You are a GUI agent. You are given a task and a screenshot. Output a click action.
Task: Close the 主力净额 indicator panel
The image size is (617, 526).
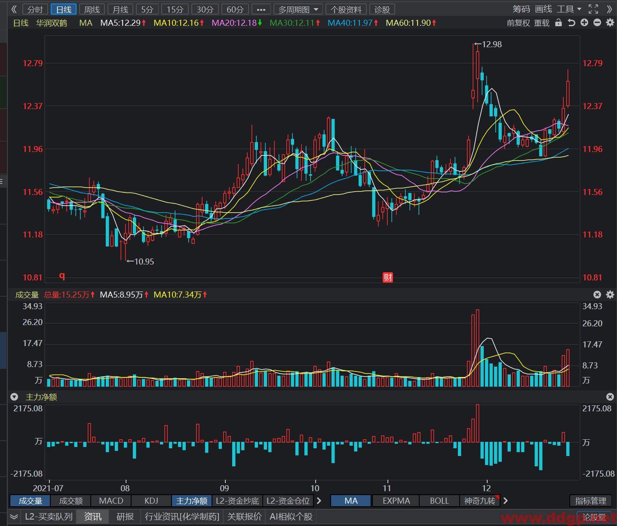[610, 397]
